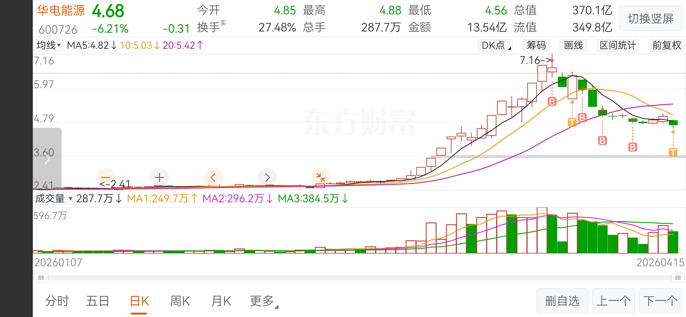
Task: Tap the 最高 4.88 high price
Action: pyautogui.click(x=352, y=10)
